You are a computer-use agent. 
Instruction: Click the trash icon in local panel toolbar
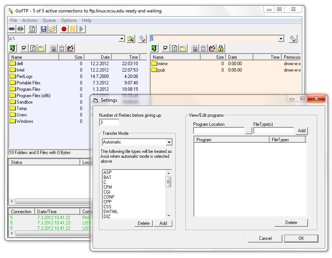coord(62,48)
